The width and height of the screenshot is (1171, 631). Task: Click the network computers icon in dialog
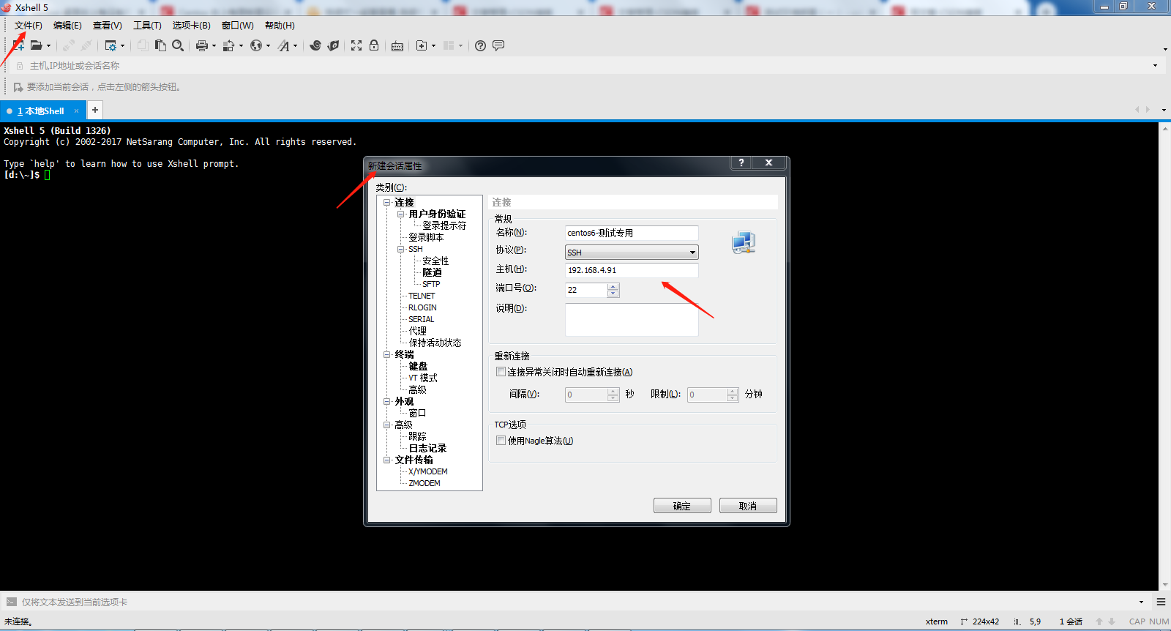click(744, 243)
